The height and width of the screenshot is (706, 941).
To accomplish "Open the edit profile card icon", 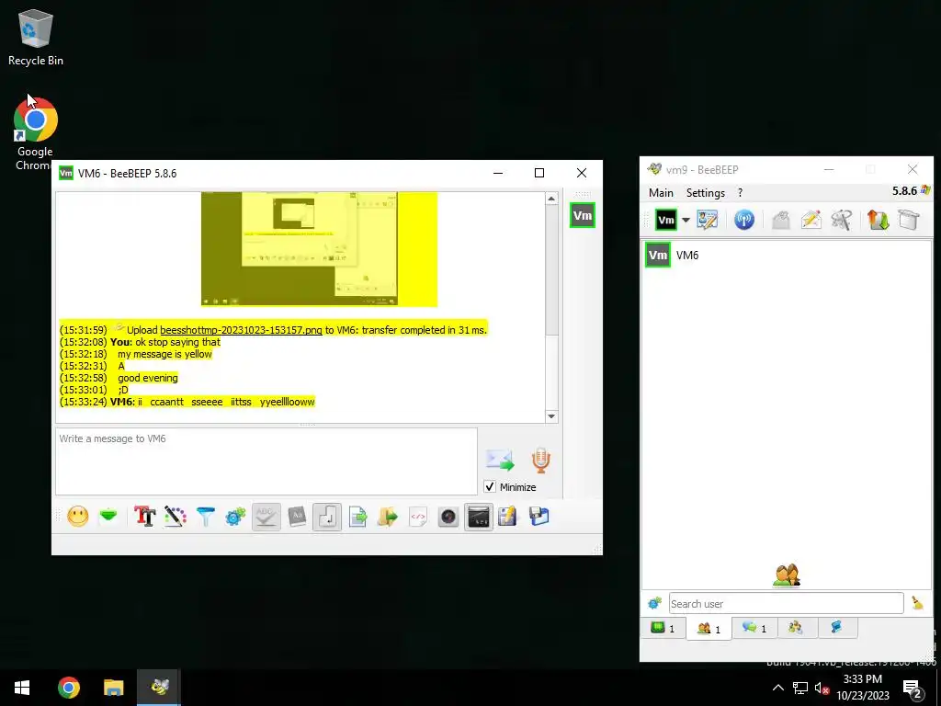I will tap(708, 220).
